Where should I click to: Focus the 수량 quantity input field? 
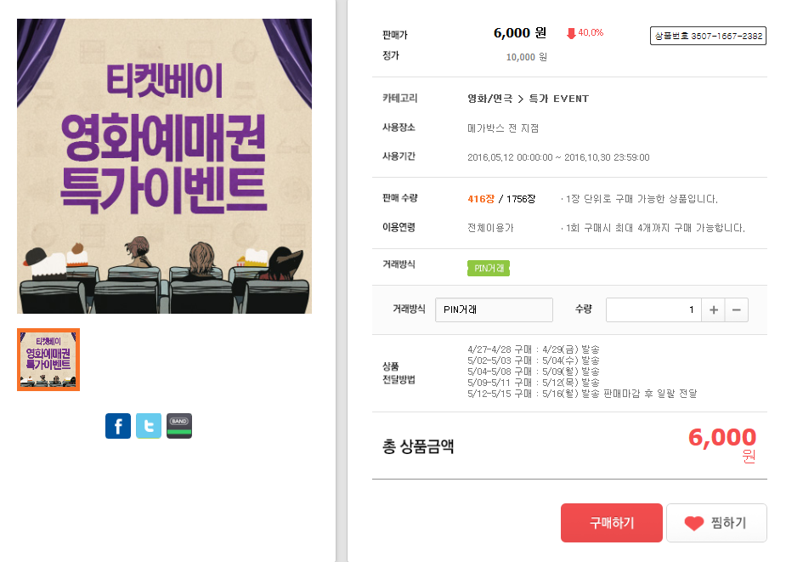pyautogui.click(x=653, y=310)
